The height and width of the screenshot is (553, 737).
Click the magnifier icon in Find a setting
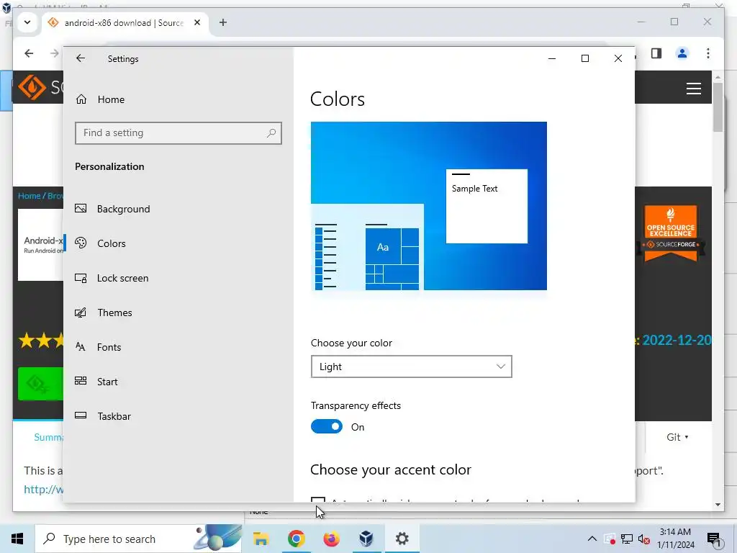(x=271, y=133)
